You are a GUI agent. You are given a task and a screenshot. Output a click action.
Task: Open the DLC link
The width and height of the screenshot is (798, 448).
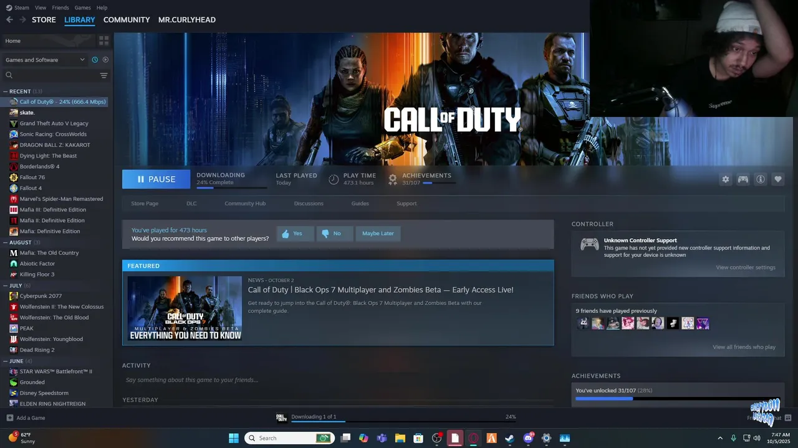click(191, 203)
